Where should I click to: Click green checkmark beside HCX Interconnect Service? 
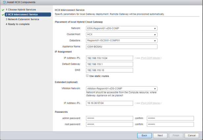(3, 14)
